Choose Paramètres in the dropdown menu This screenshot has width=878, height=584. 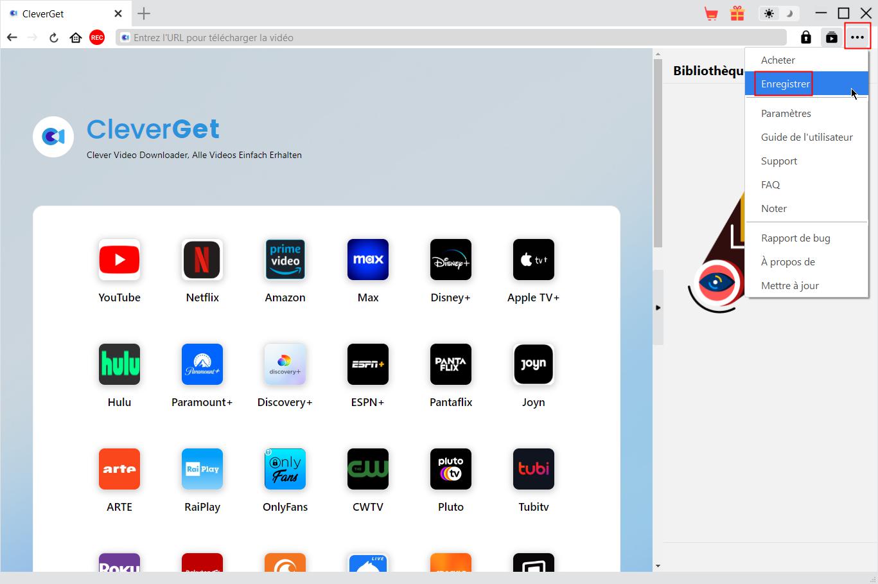pyautogui.click(x=786, y=114)
